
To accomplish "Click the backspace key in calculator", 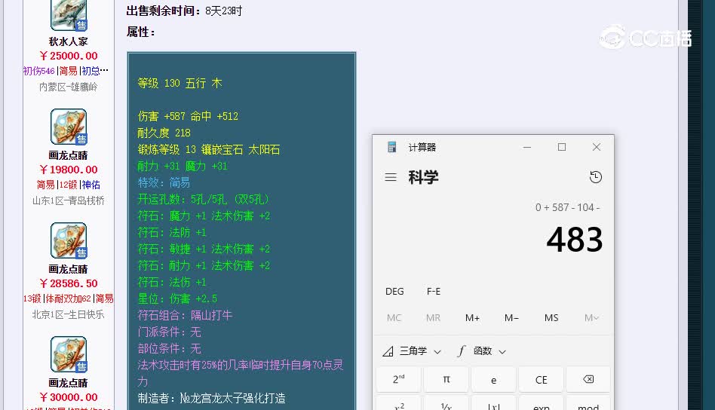I will click(588, 379).
